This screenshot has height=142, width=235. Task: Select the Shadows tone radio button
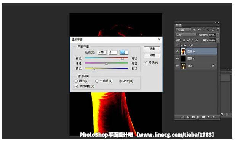pos(76,81)
